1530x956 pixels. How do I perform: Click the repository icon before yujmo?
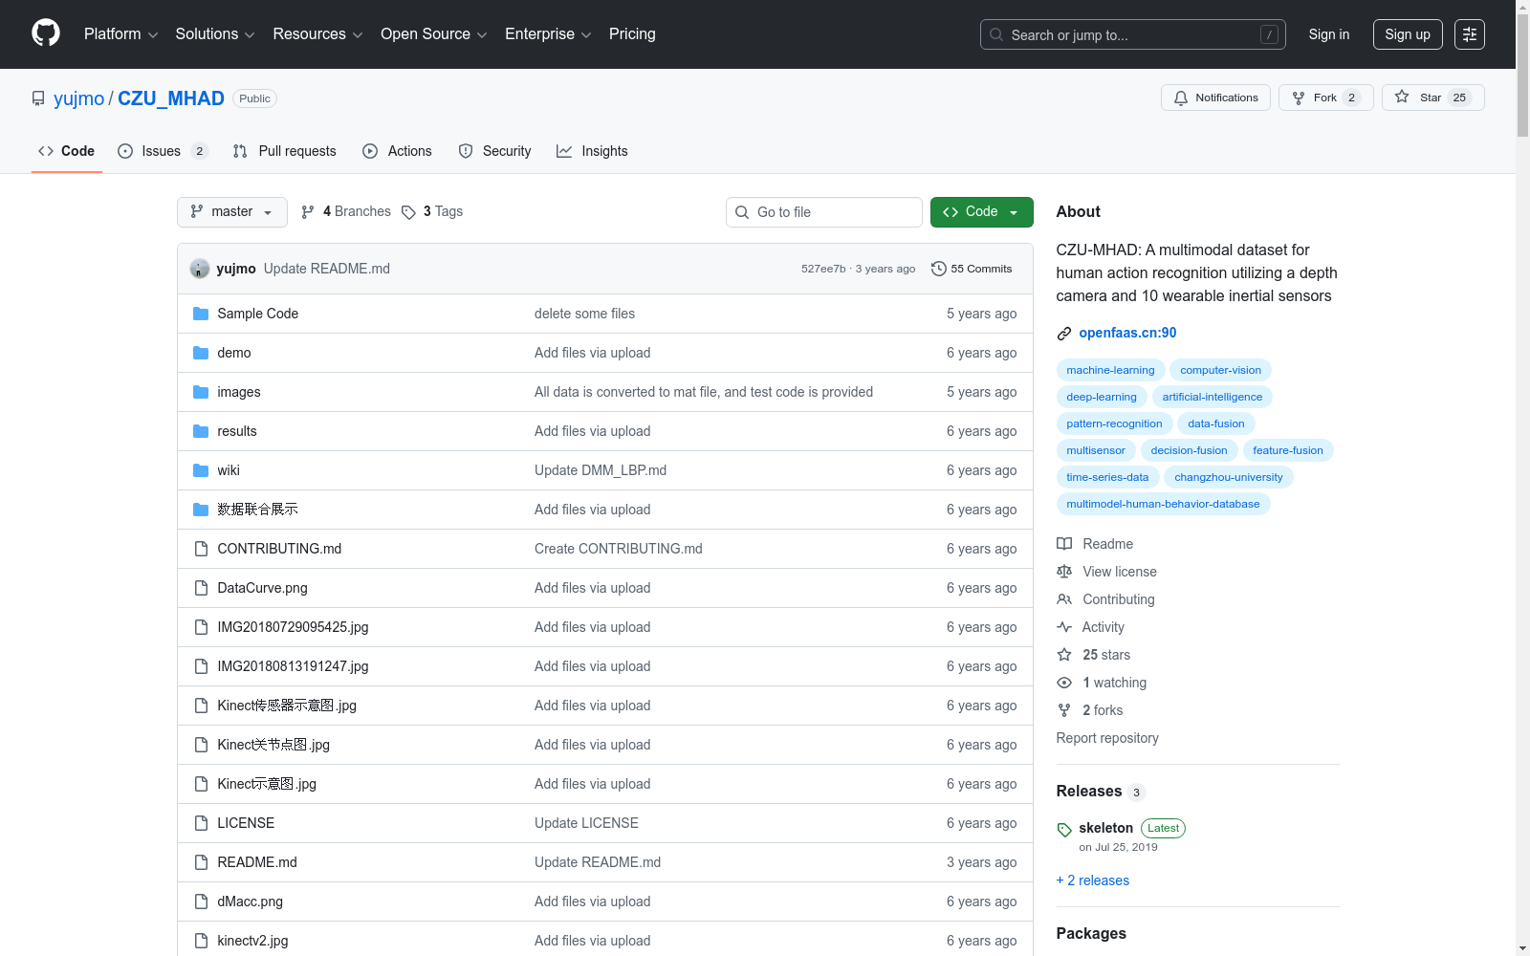[x=38, y=98]
